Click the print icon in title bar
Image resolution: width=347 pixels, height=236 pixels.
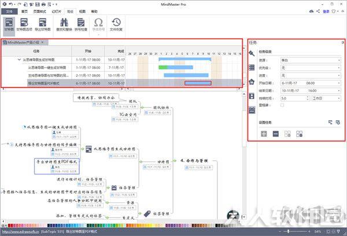pos(43,4)
